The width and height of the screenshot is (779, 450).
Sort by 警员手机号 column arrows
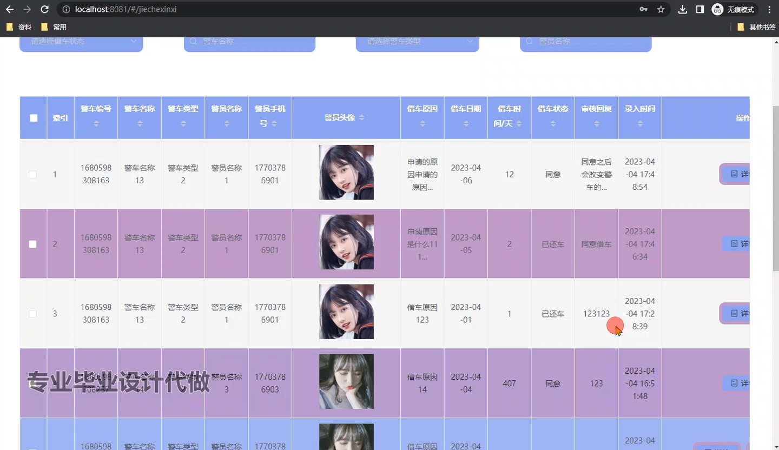[x=274, y=124]
